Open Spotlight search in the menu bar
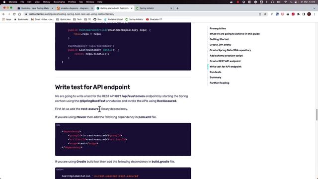The image size is (318, 179). click(x=291, y=2)
